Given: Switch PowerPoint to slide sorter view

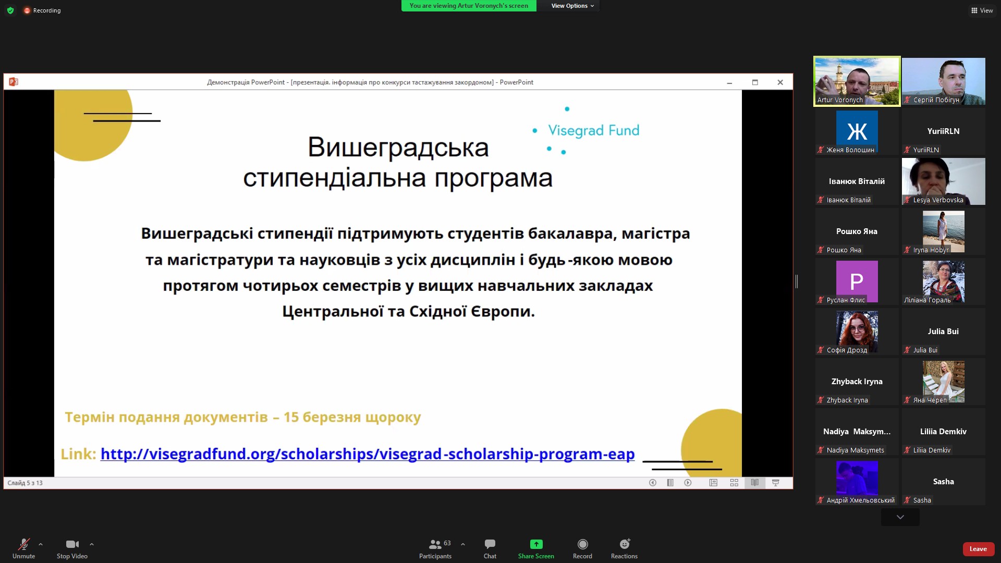Looking at the screenshot, I should [734, 483].
